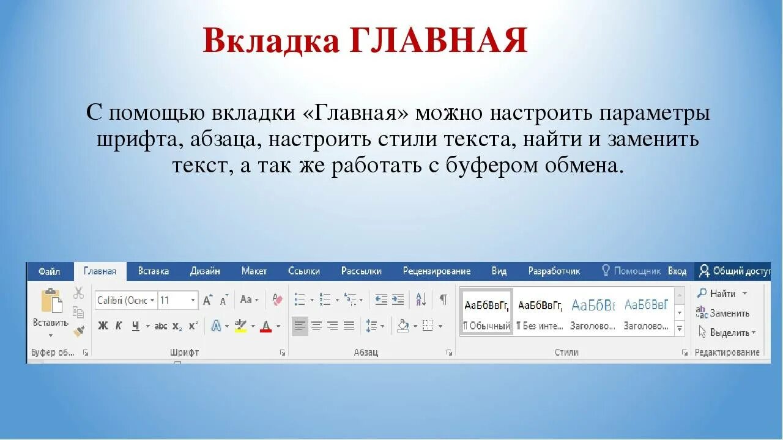Switch to the Макет tab
The height and width of the screenshot is (440, 783).
click(x=254, y=271)
